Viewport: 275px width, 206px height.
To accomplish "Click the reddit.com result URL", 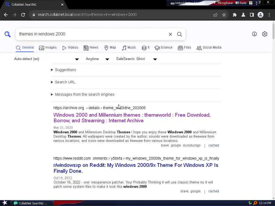I will (136, 158).
